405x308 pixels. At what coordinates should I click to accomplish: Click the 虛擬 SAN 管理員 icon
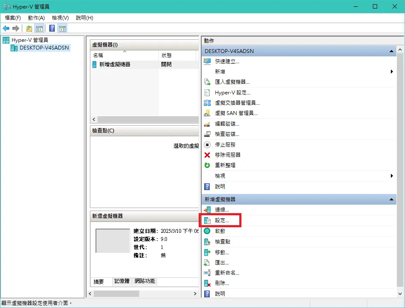[x=207, y=113]
